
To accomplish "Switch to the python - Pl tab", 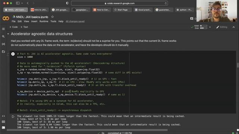I will [184, 10].
